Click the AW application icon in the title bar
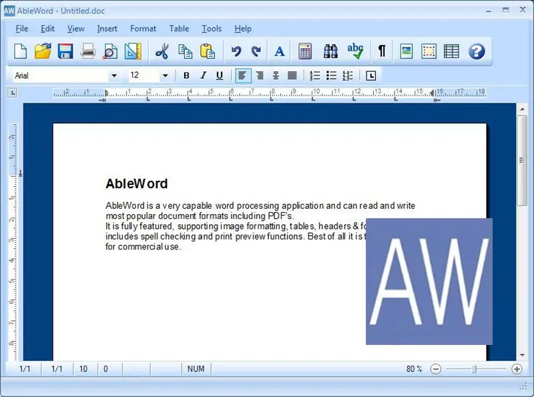The width and height of the screenshot is (534, 397). (9, 11)
